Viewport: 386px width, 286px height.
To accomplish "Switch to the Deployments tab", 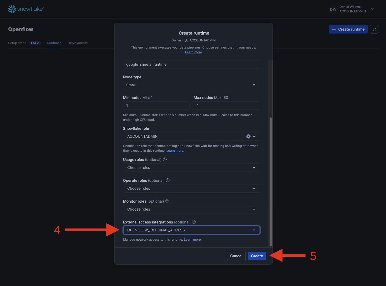I will [77, 43].
